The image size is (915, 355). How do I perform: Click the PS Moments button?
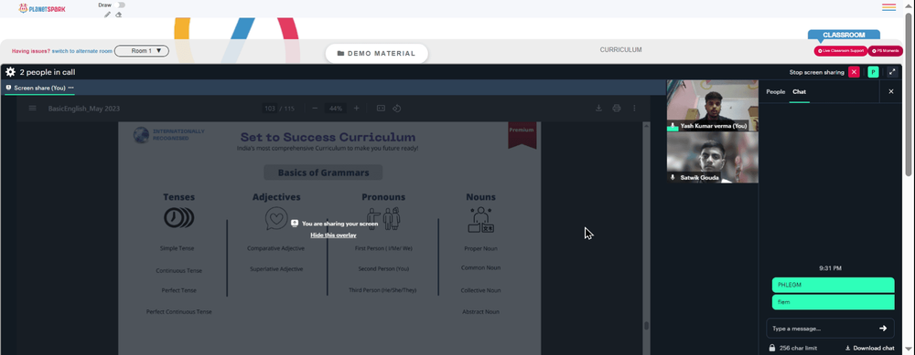(885, 51)
